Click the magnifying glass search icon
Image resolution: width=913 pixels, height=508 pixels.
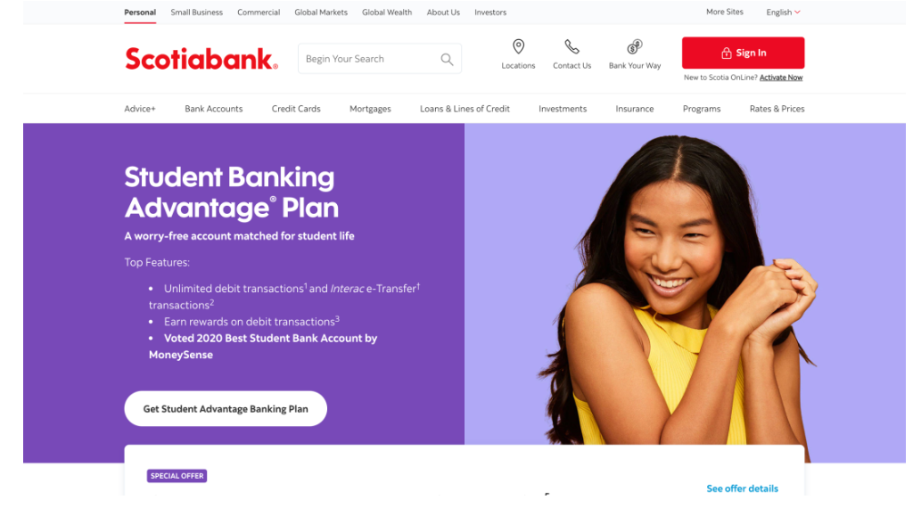[x=447, y=59]
